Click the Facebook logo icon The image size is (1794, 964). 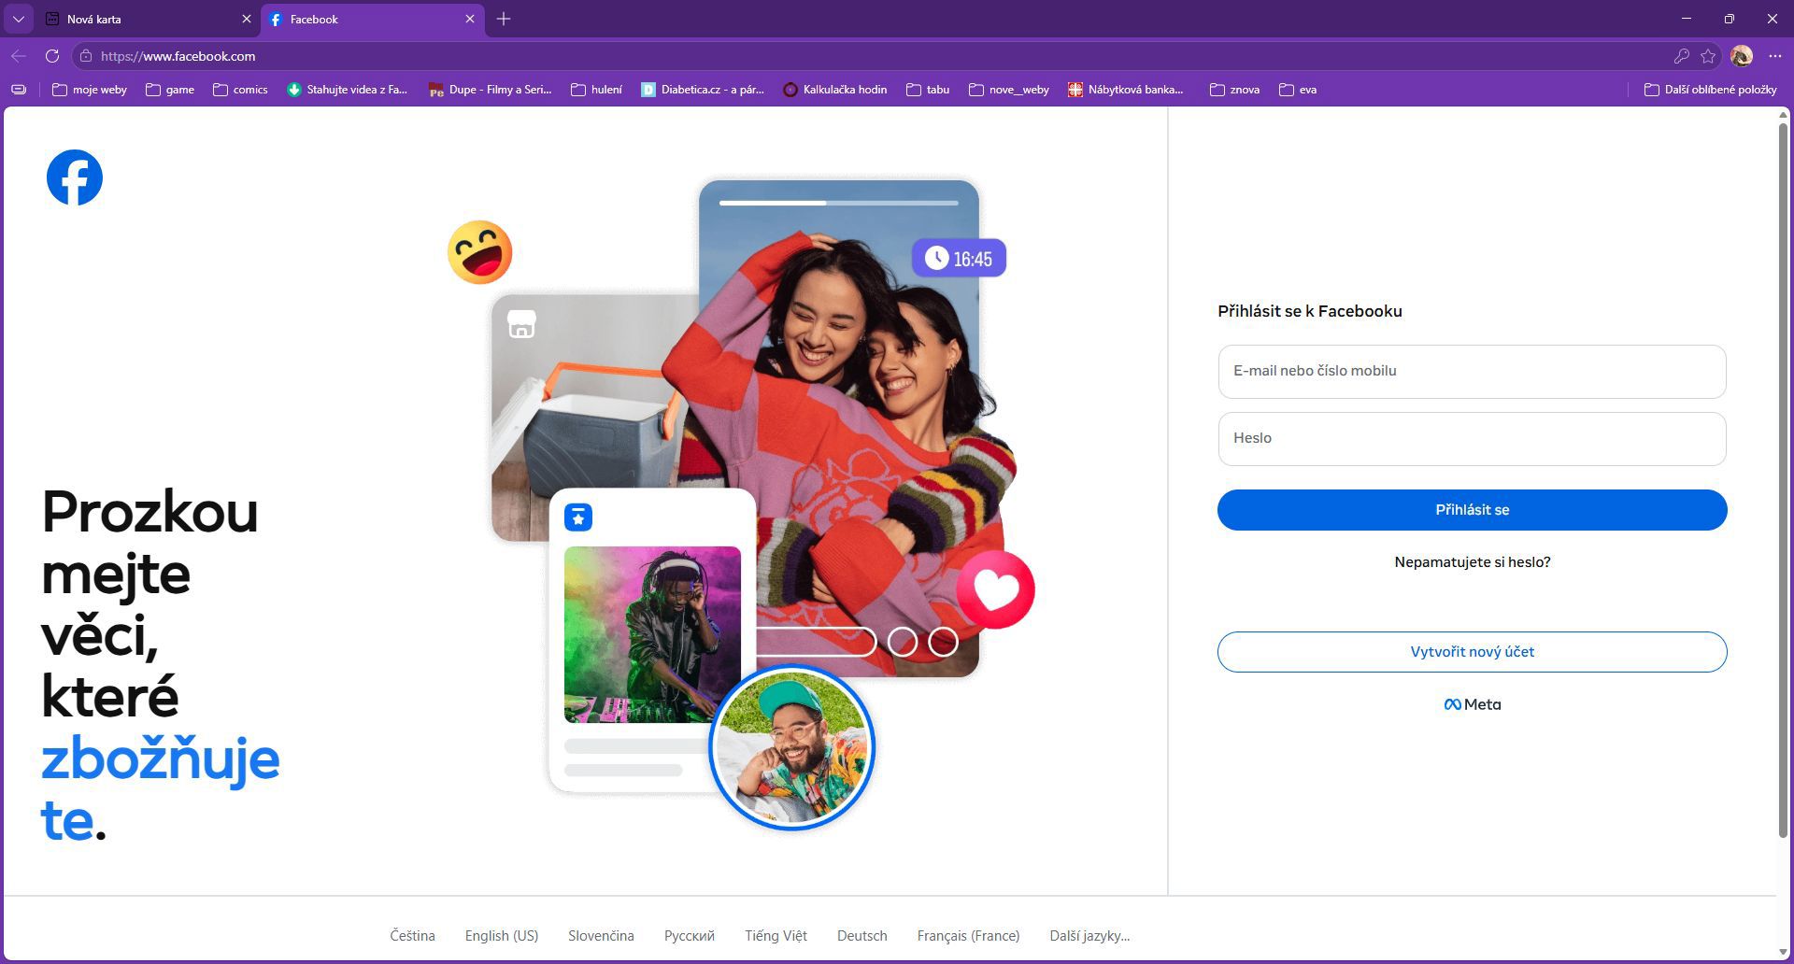(x=75, y=177)
